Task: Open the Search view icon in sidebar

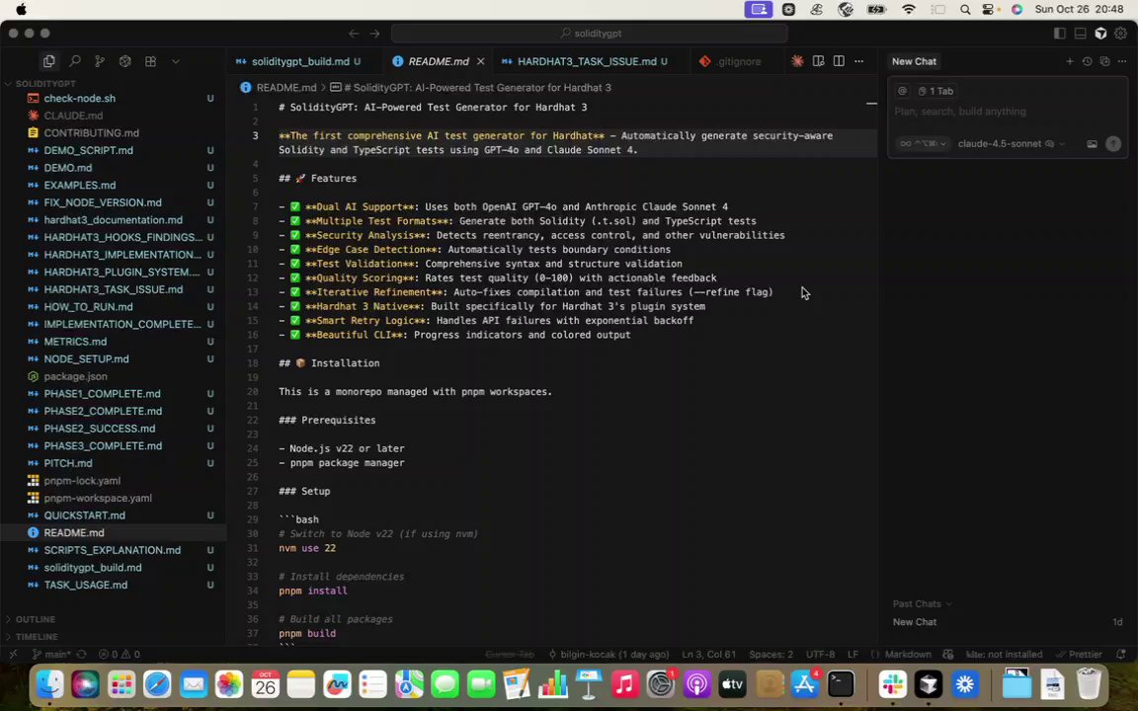Action: point(75,61)
